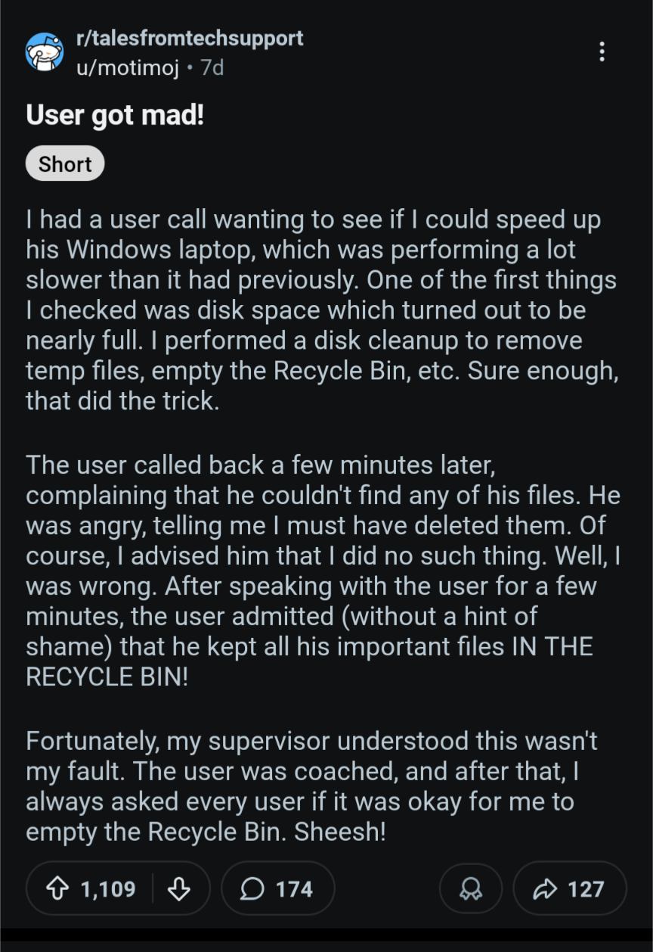Image resolution: width=653 pixels, height=952 pixels.
Task: Open comments via the speech bubble icon
Action: [x=252, y=888]
